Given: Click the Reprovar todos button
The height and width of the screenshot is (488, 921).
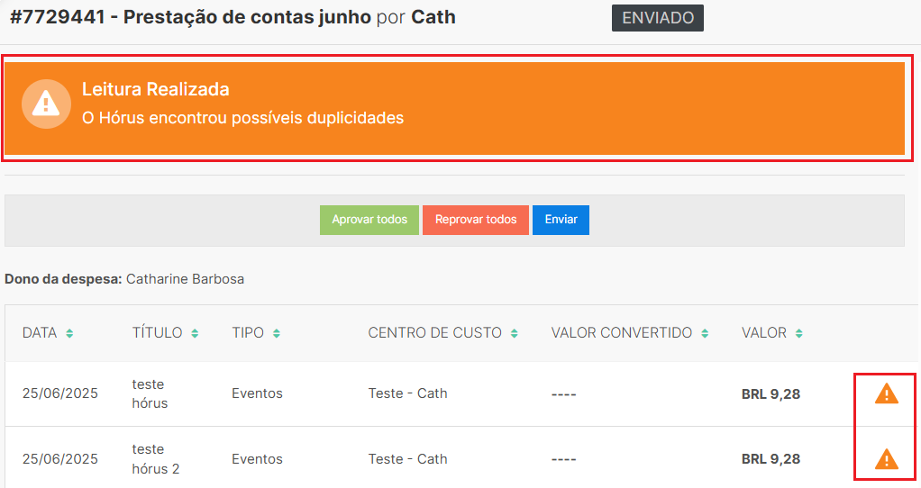Looking at the screenshot, I should coord(476,220).
